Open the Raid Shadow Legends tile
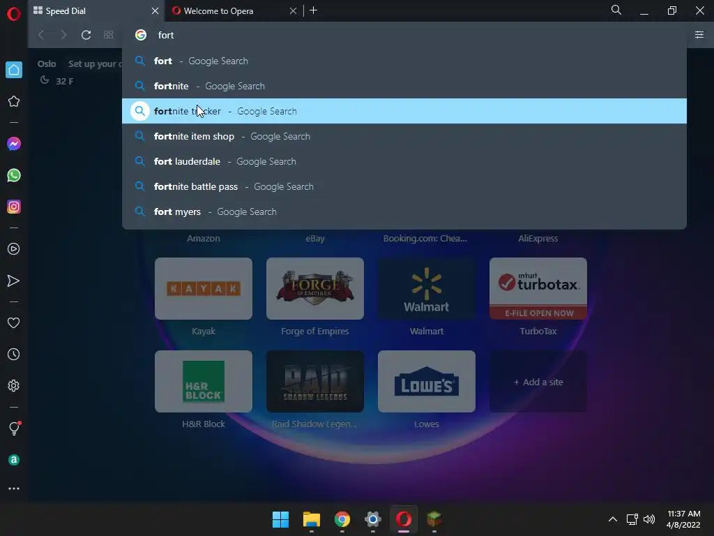Screen dimensions: 714x536 [315, 382]
